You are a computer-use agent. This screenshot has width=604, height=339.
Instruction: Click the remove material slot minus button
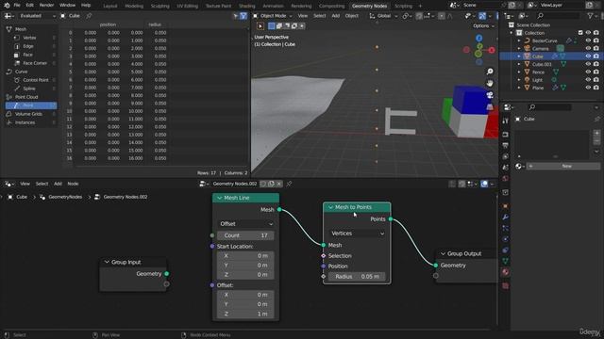[x=596, y=141]
